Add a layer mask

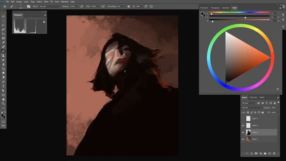pyautogui.click(x=256, y=153)
